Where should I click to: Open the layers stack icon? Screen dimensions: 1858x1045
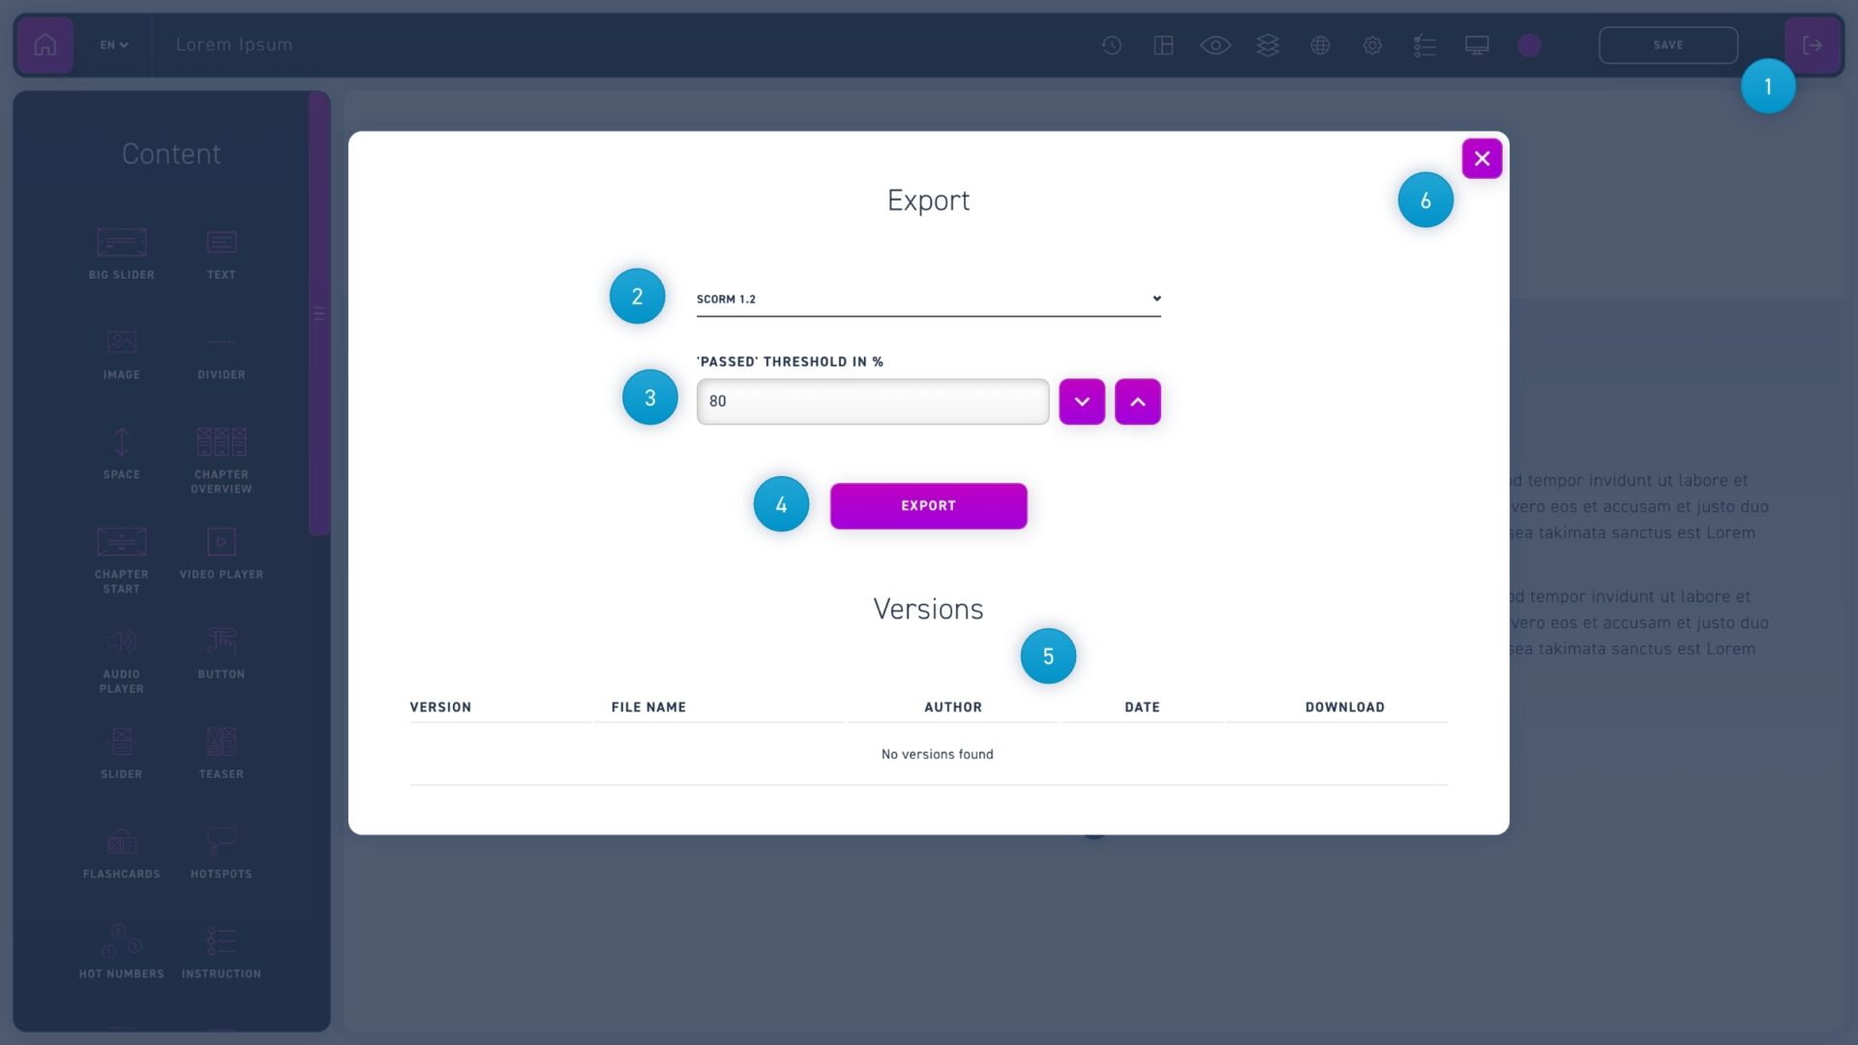pyautogui.click(x=1268, y=45)
